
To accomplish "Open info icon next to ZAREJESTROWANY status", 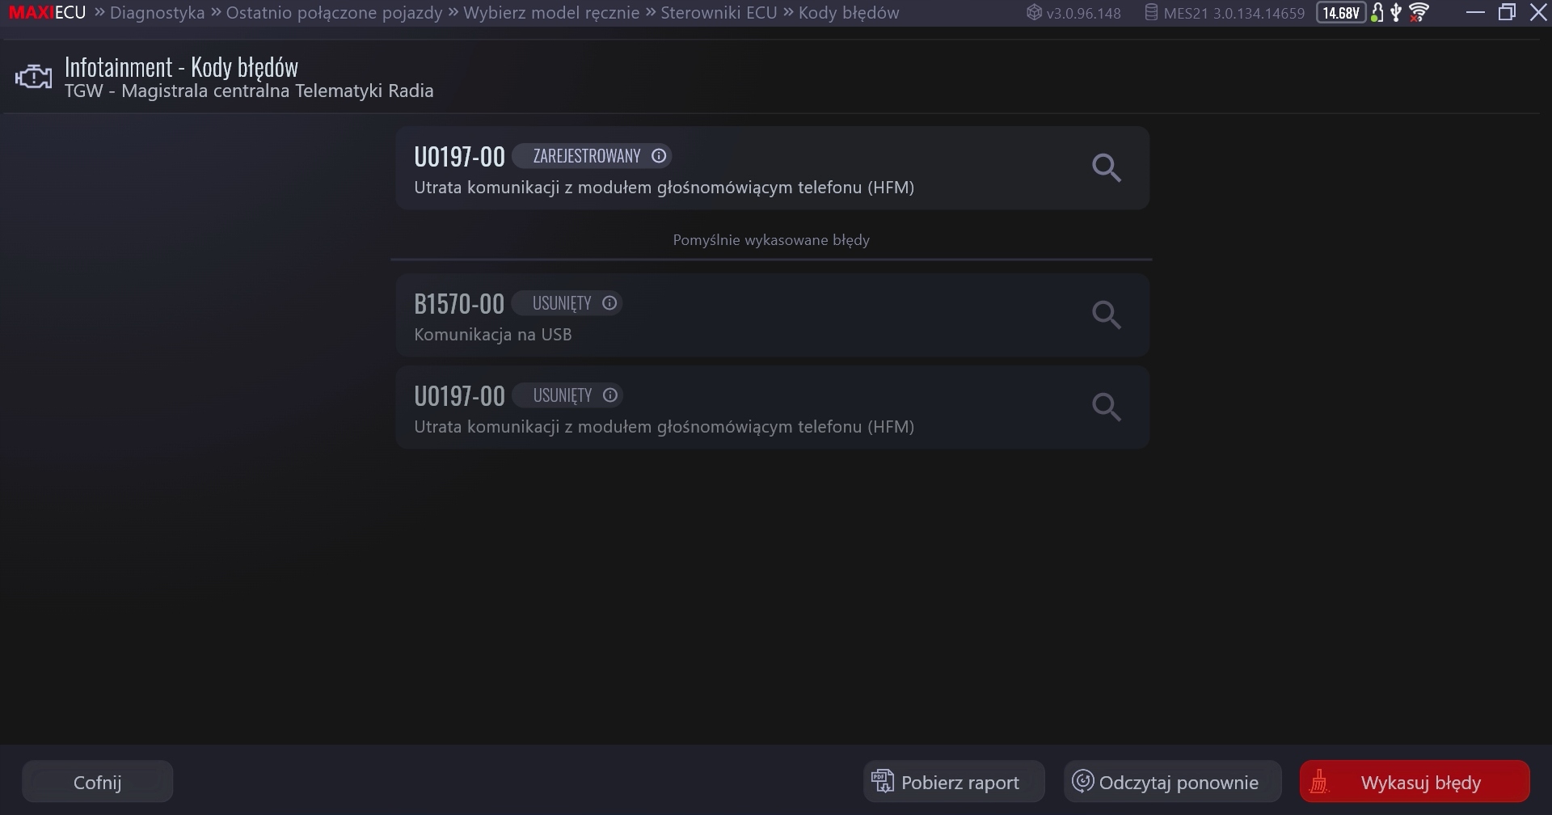I will point(659,156).
